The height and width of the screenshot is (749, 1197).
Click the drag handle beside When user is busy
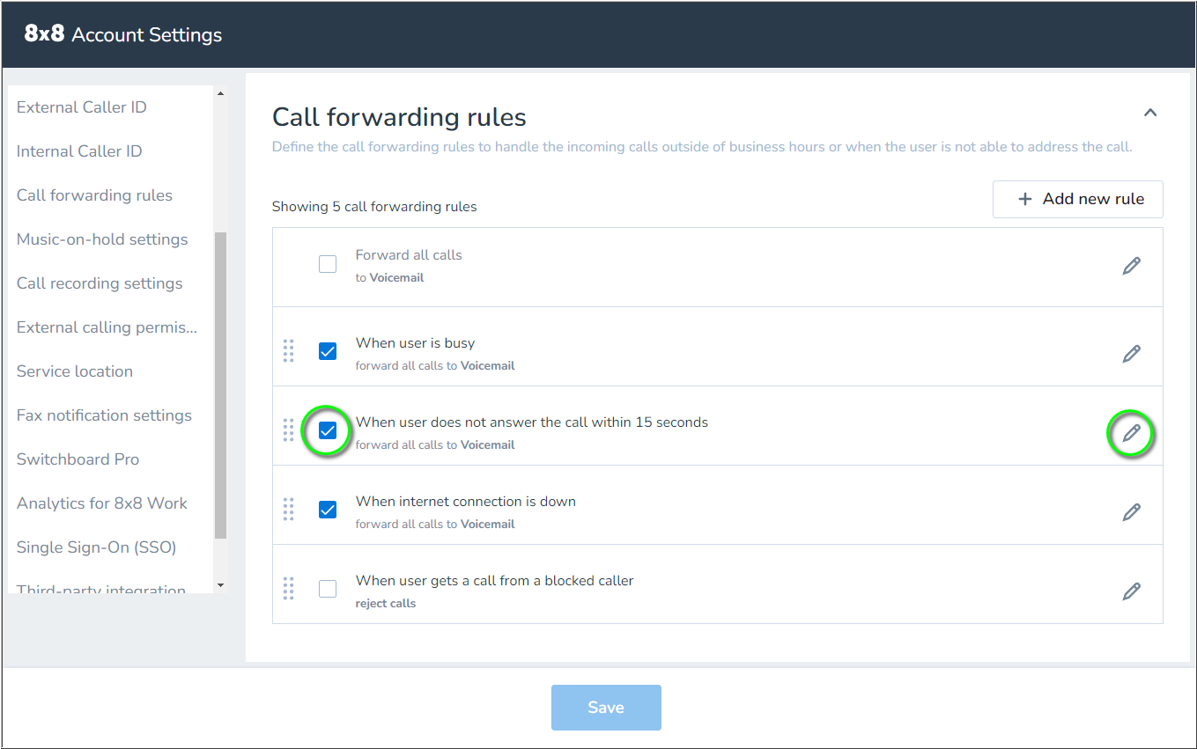tap(289, 351)
